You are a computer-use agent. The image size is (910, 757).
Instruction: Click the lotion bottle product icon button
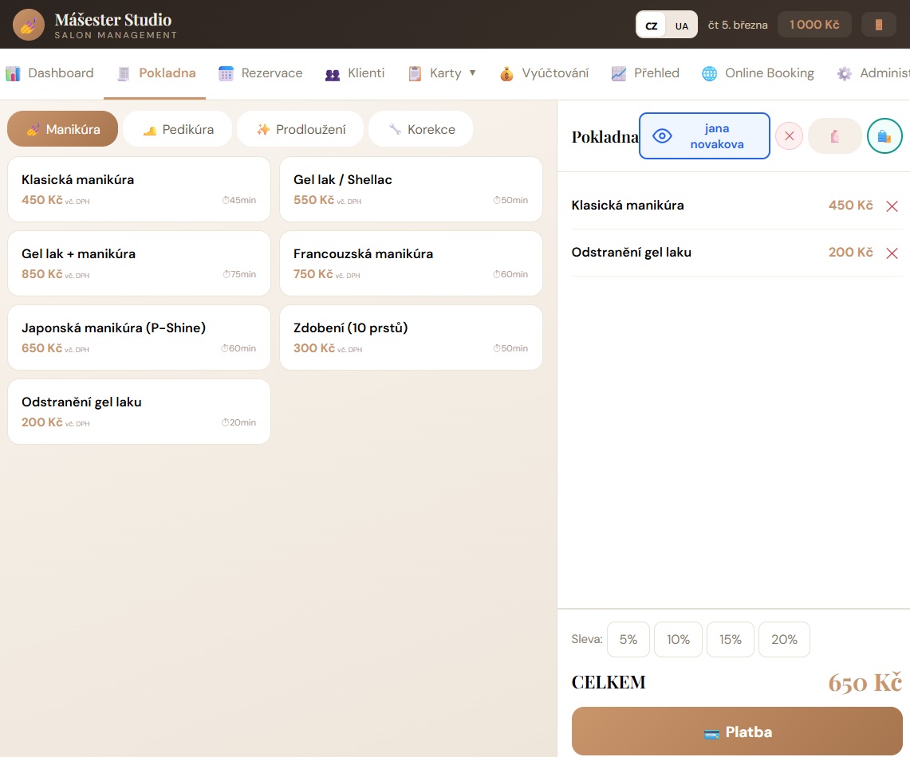click(x=834, y=136)
